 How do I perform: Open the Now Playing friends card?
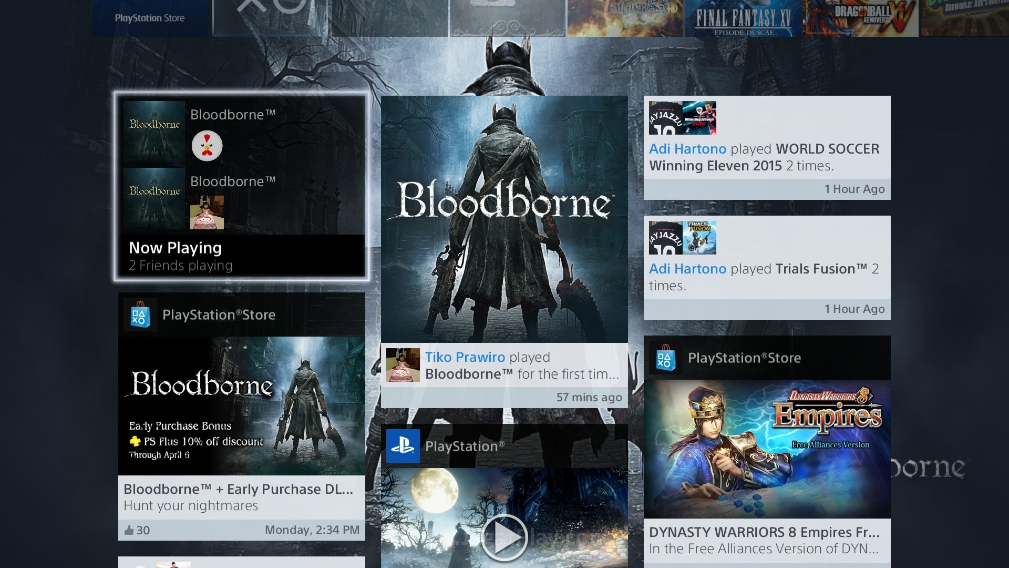pos(242,187)
